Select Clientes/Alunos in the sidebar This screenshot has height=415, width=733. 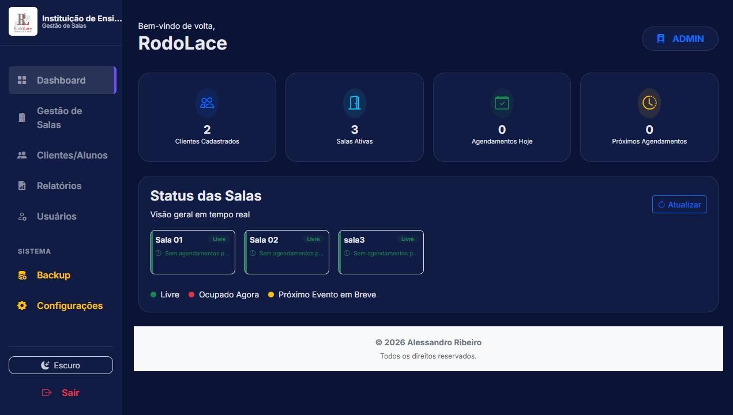click(x=71, y=155)
